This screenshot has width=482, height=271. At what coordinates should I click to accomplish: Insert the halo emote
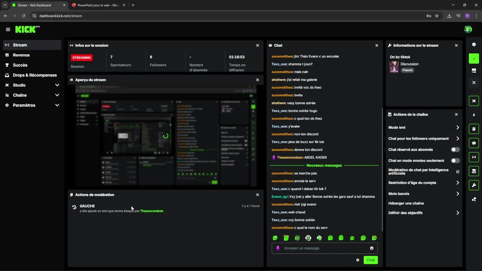click(x=286, y=238)
